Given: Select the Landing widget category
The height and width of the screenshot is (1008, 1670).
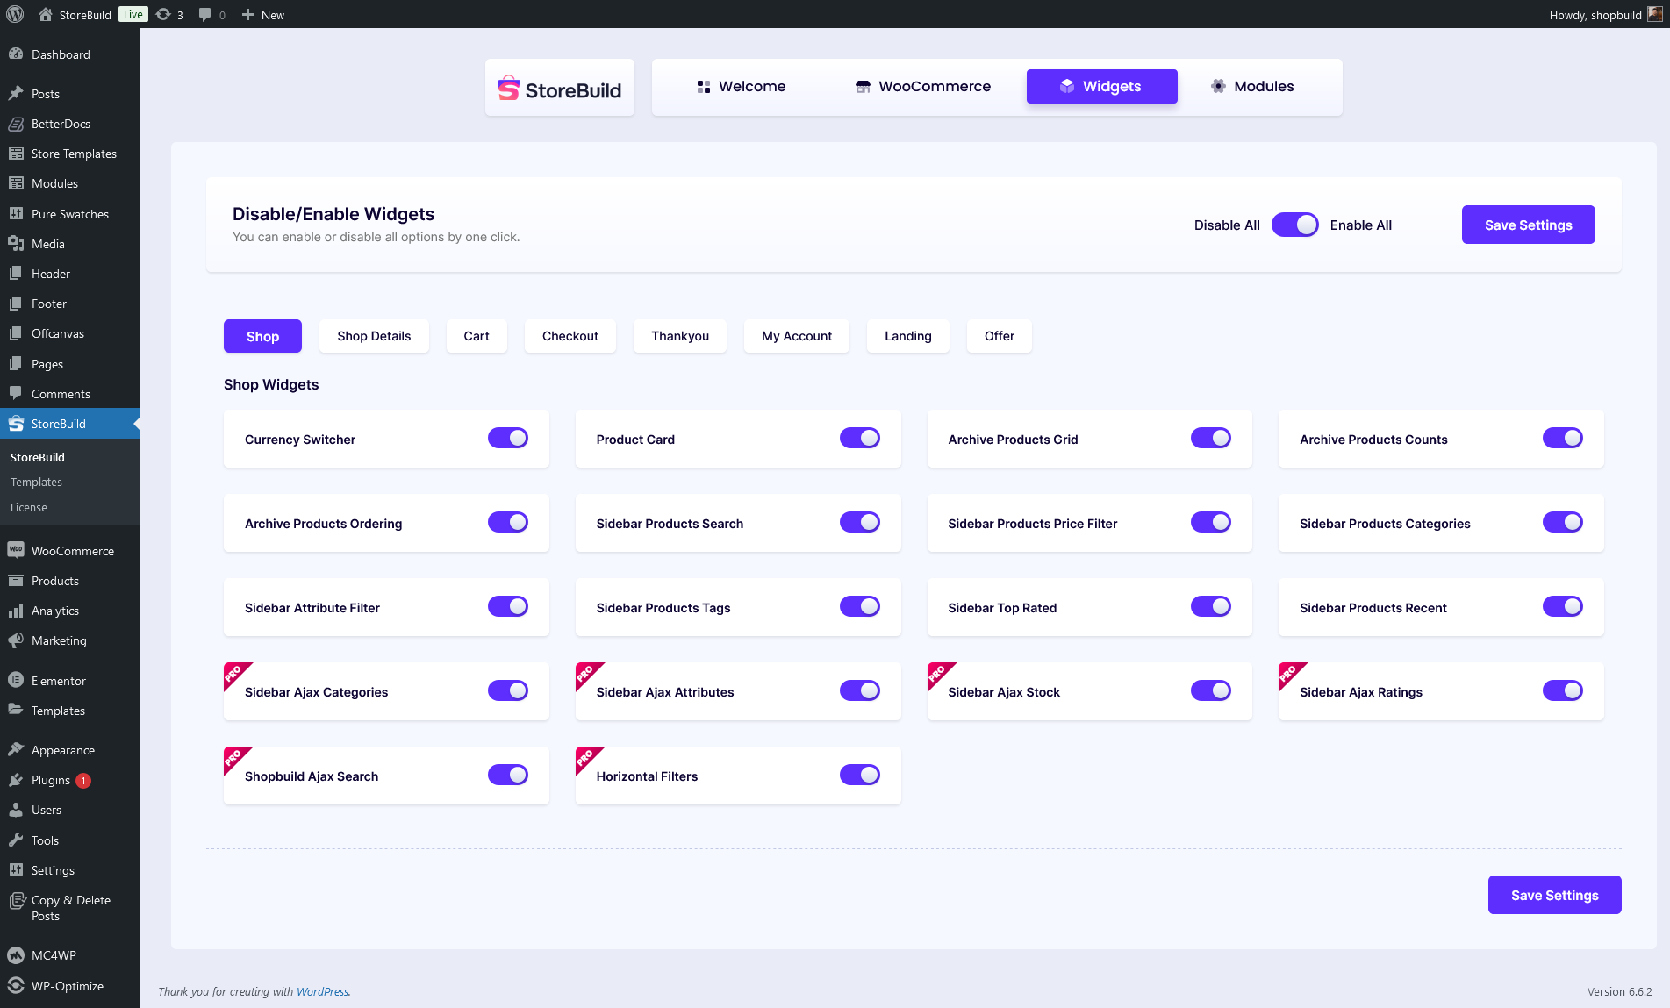Looking at the screenshot, I should (908, 336).
